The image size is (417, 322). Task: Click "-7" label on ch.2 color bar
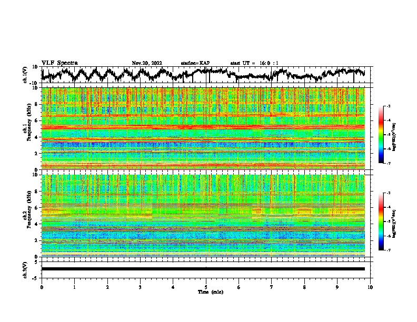[x=389, y=250]
